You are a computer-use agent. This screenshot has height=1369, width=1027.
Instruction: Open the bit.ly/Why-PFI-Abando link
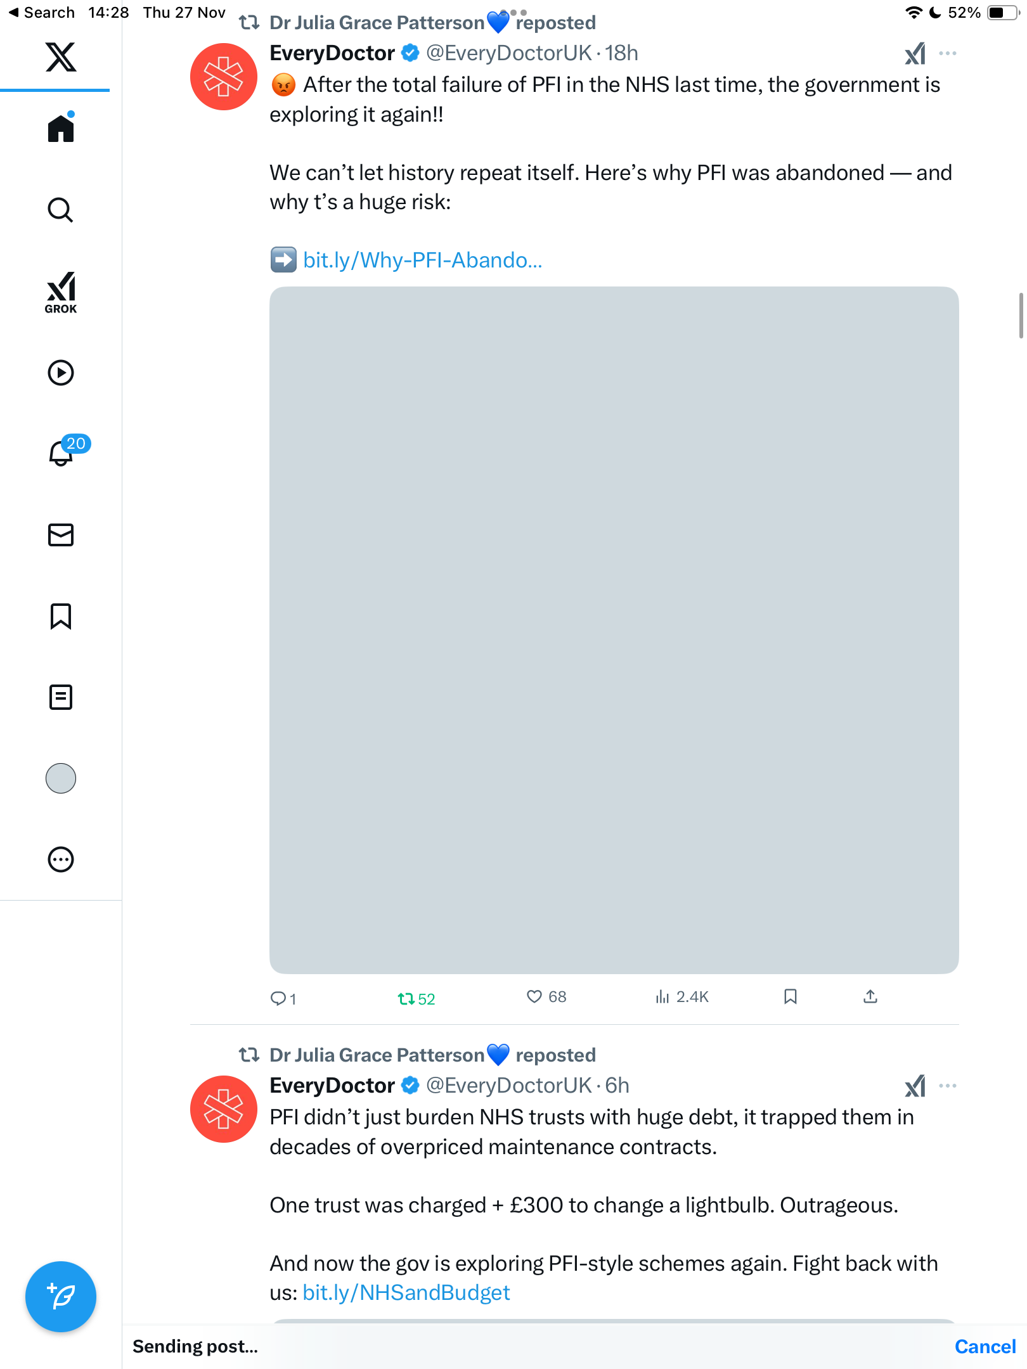[x=422, y=260]
